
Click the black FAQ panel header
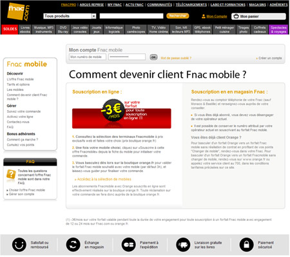pos(30,162)
